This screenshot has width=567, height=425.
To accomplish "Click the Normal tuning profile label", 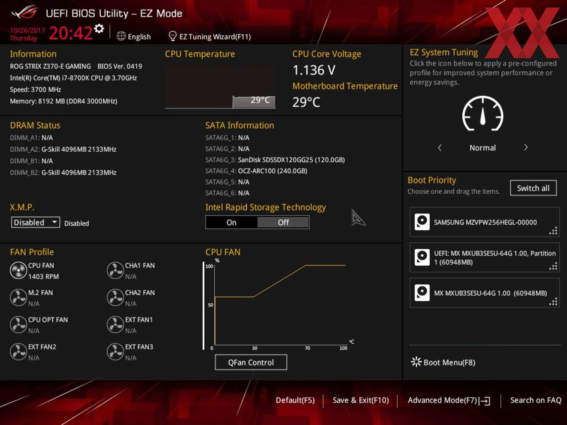I will (483, 148).
